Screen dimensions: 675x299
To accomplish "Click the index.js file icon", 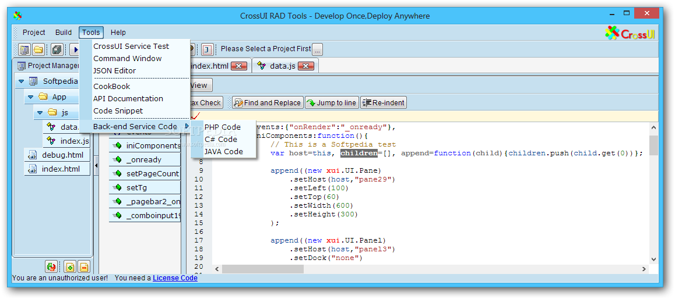I will pos(52,141).
